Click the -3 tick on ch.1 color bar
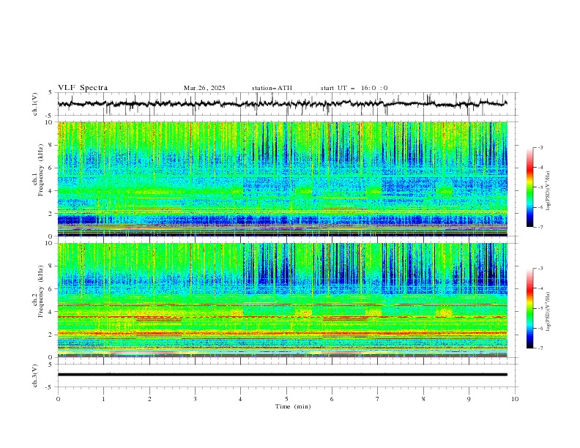 coord(540,147)
